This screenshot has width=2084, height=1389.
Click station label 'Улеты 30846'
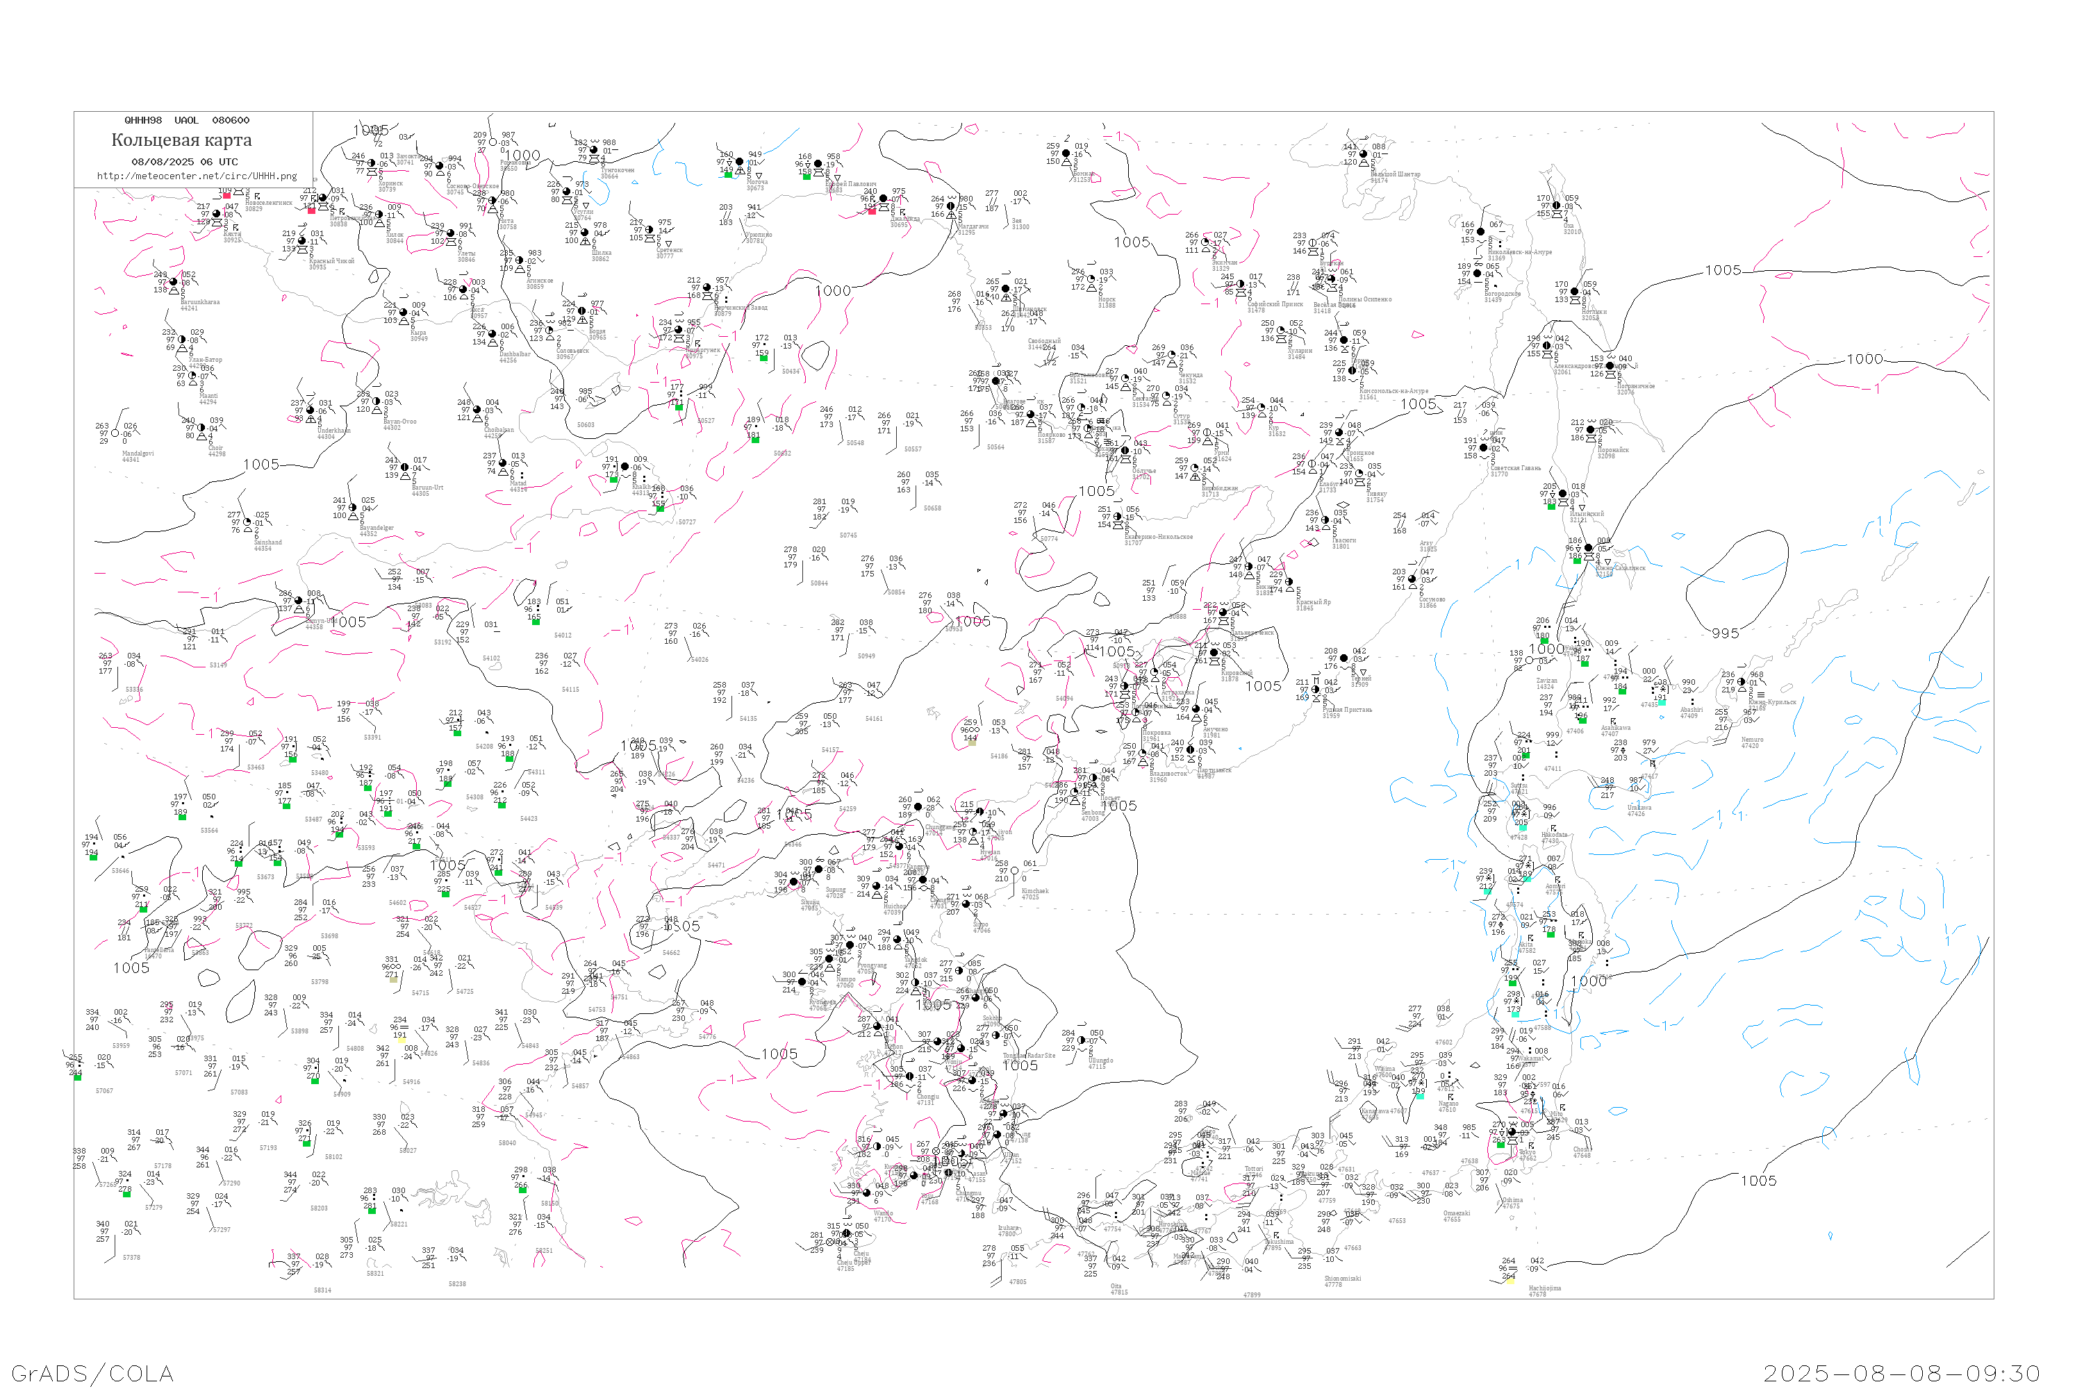tap(466, 256)
